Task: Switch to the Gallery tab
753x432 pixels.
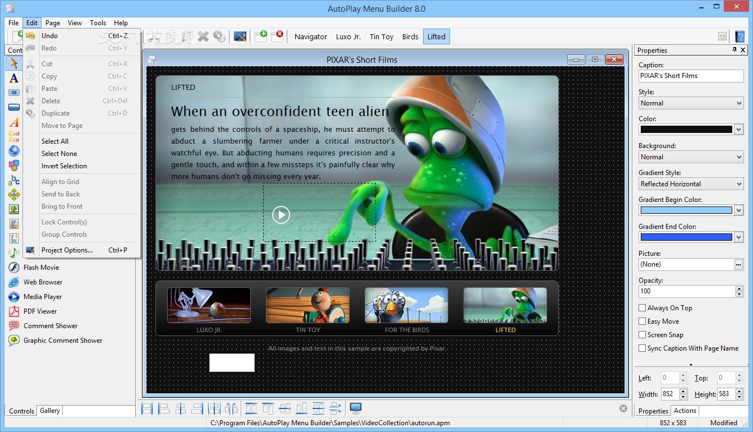Action: [x=49, y=411]
